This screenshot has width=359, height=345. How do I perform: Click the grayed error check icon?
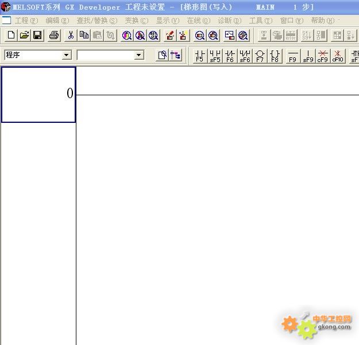click(x=291, y=35)
